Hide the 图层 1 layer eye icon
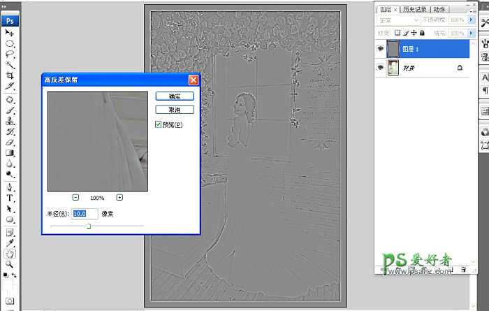Screen dimensions: 489x311 pyautogui.click(x=381, y=48)
